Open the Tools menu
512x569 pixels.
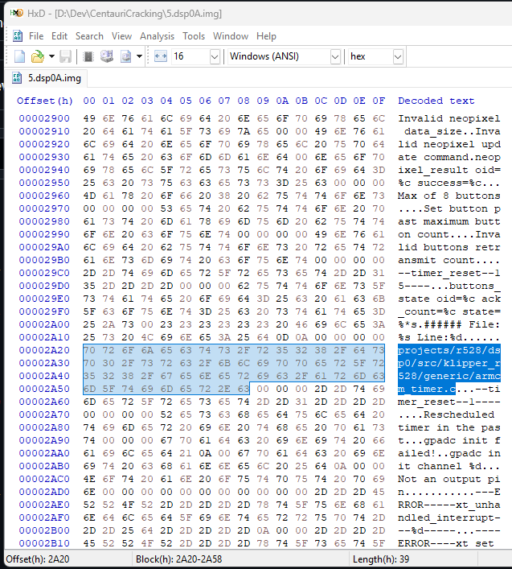point(194,36)
